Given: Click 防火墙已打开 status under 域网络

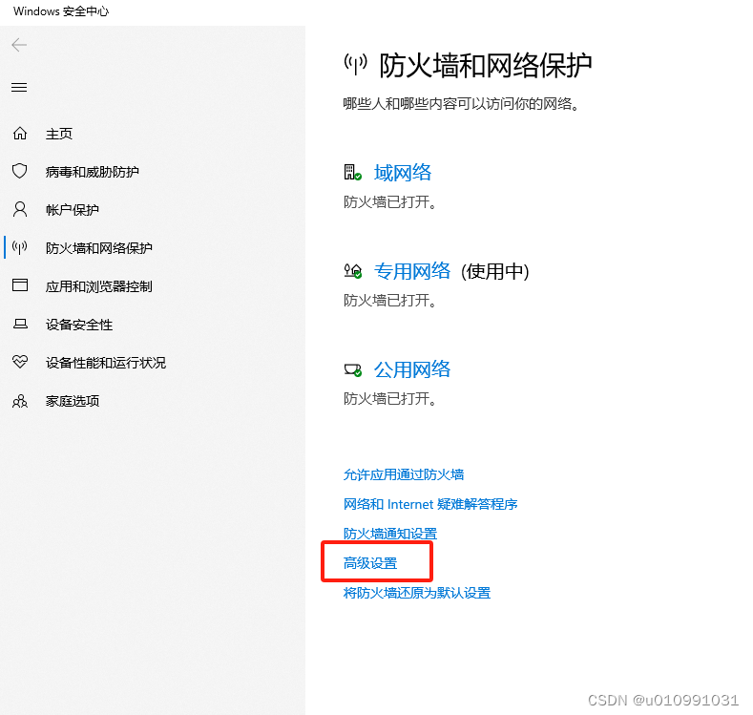Looking at the screenshot, I should [389, 202].
